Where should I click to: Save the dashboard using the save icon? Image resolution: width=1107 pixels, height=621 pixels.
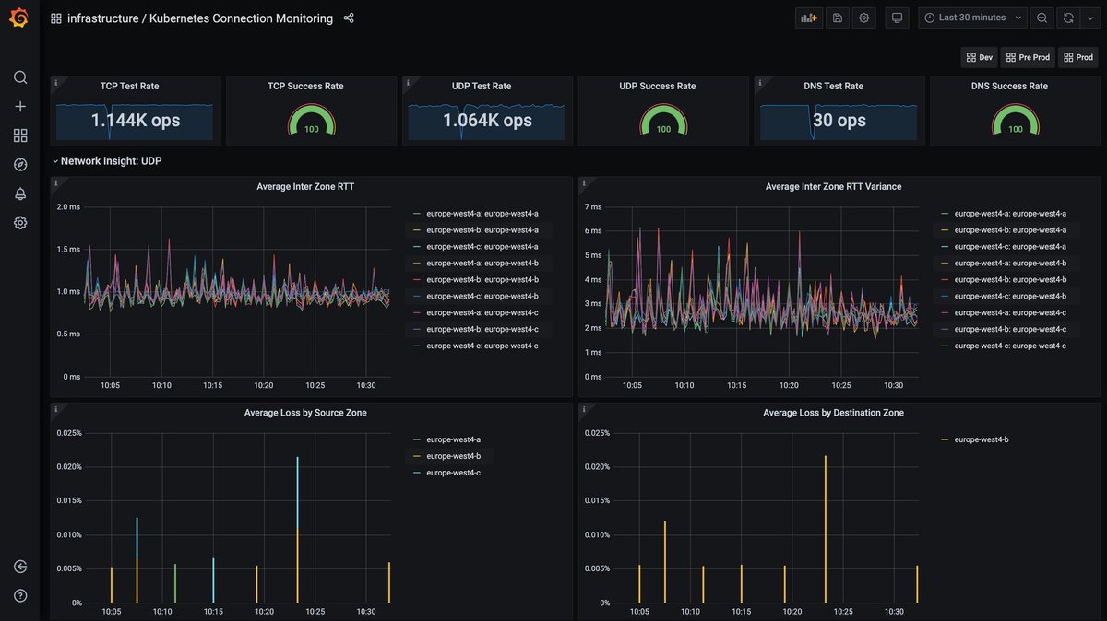(838, 18)
